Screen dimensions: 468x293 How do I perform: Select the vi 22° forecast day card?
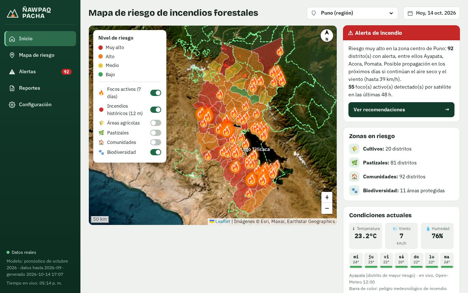(x=386, y=260)
